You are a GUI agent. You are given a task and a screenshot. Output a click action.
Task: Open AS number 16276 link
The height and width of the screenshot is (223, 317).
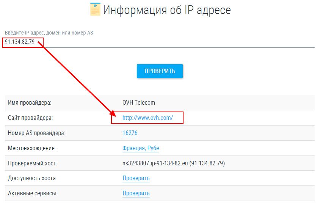[x=130, y=133]
